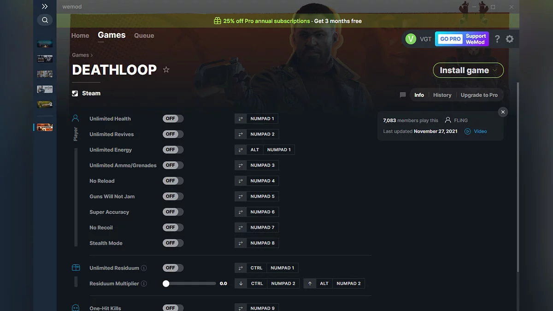Open WeMod settings with the gear icon
The image size is (553, 311).
[510, 39]
